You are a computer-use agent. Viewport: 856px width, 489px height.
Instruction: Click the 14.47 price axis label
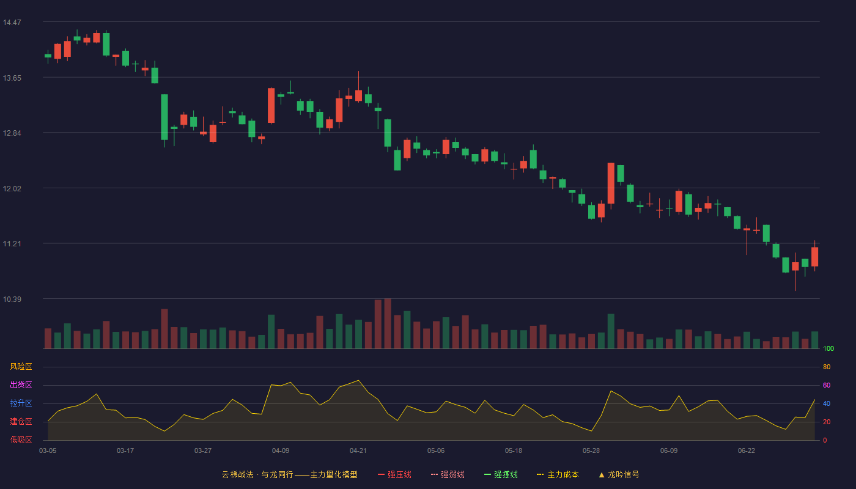[12, 23]
